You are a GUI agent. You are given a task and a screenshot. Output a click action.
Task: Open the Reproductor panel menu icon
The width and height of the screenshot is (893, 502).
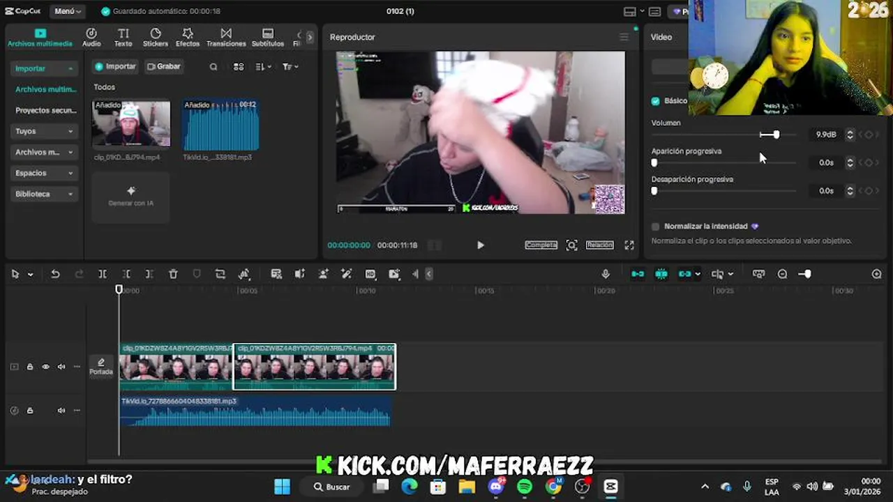[x=624, y=37]
